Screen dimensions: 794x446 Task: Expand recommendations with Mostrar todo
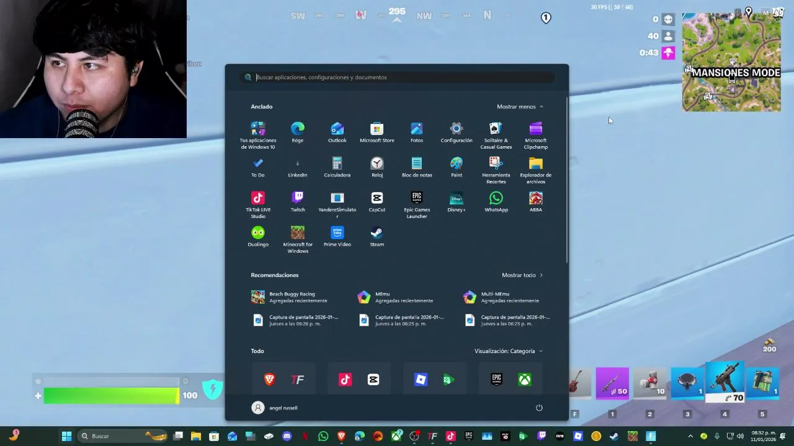(522, 275)
